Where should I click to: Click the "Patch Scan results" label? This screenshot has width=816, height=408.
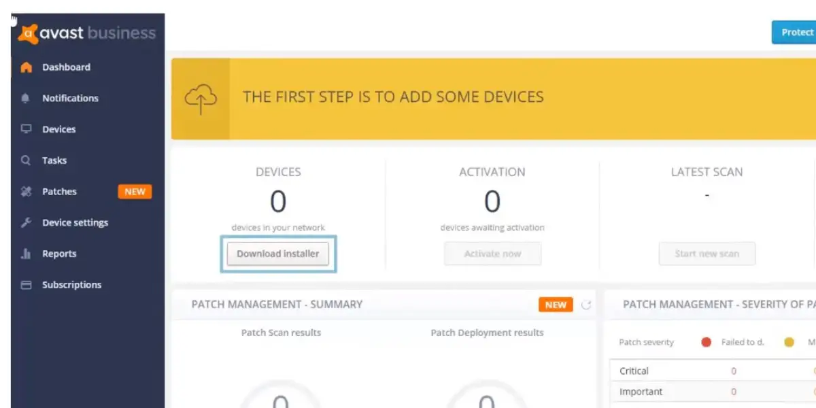(x=281, y=333)
